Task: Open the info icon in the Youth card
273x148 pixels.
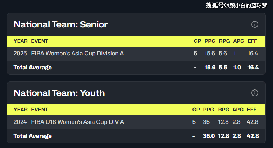Action: click(255, 93)
